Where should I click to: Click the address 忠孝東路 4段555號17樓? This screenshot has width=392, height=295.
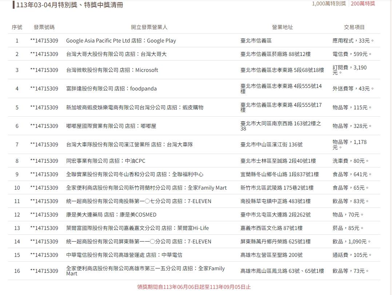point(281,108)
